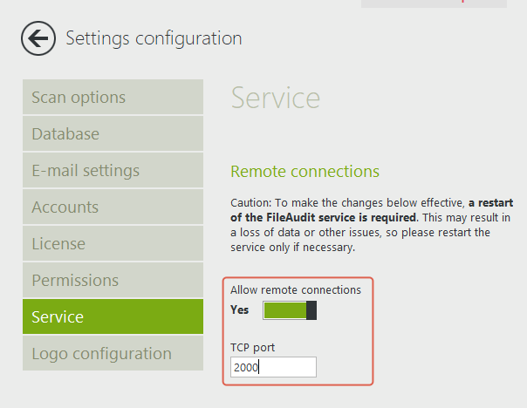Open the Scan options section
The image size is (527, 408).
coord(113,98)
